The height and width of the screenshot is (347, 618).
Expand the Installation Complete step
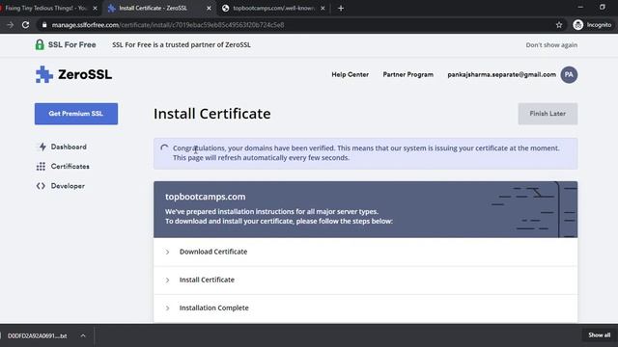365,308
